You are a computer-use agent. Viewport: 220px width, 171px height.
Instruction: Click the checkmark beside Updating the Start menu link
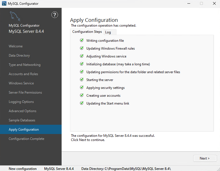point(82,103)
